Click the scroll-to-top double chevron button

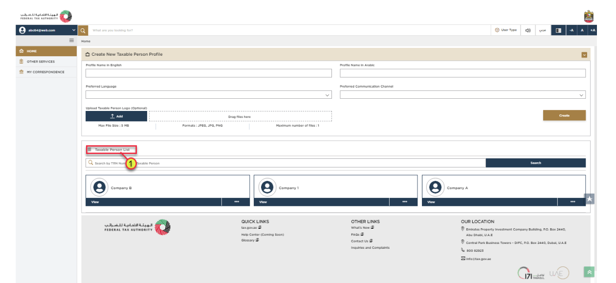click(589, 272)
